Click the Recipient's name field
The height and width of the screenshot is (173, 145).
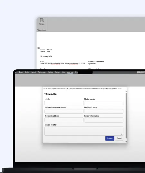[104, 111]
